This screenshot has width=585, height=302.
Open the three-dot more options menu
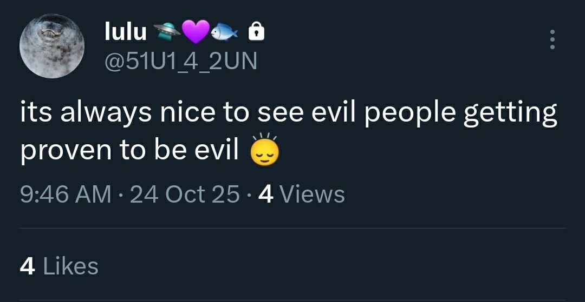coord(552,39)
